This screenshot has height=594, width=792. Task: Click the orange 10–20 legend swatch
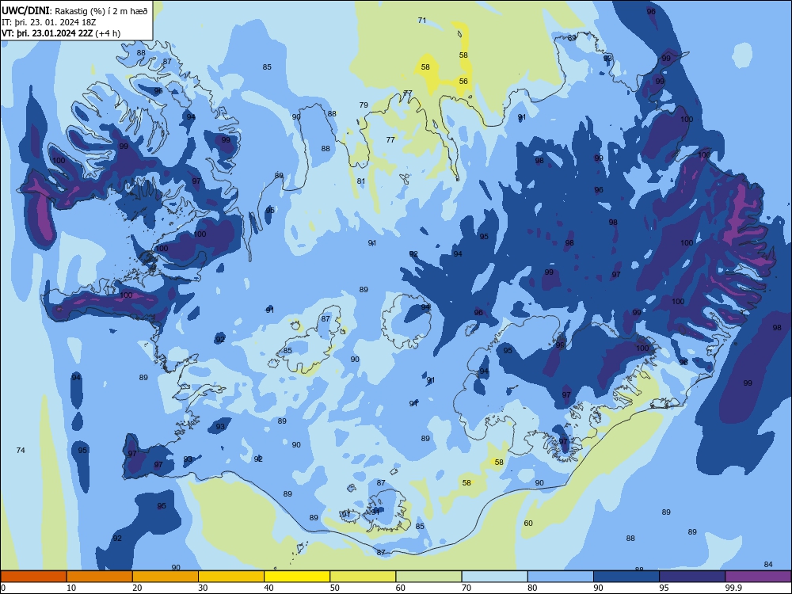tap(100, 577)
